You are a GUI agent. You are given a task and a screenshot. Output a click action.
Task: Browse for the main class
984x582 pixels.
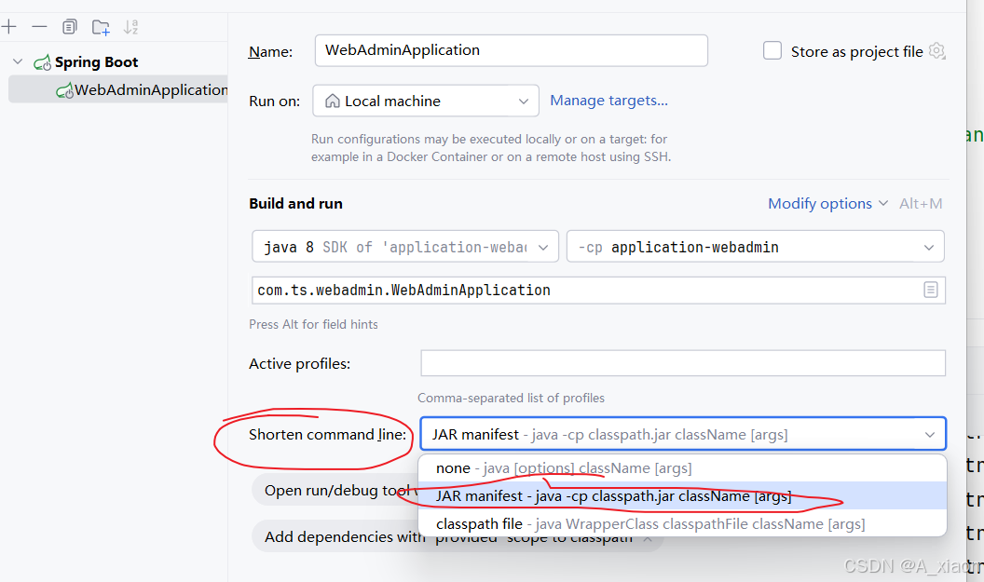click(x=931, y=290)
